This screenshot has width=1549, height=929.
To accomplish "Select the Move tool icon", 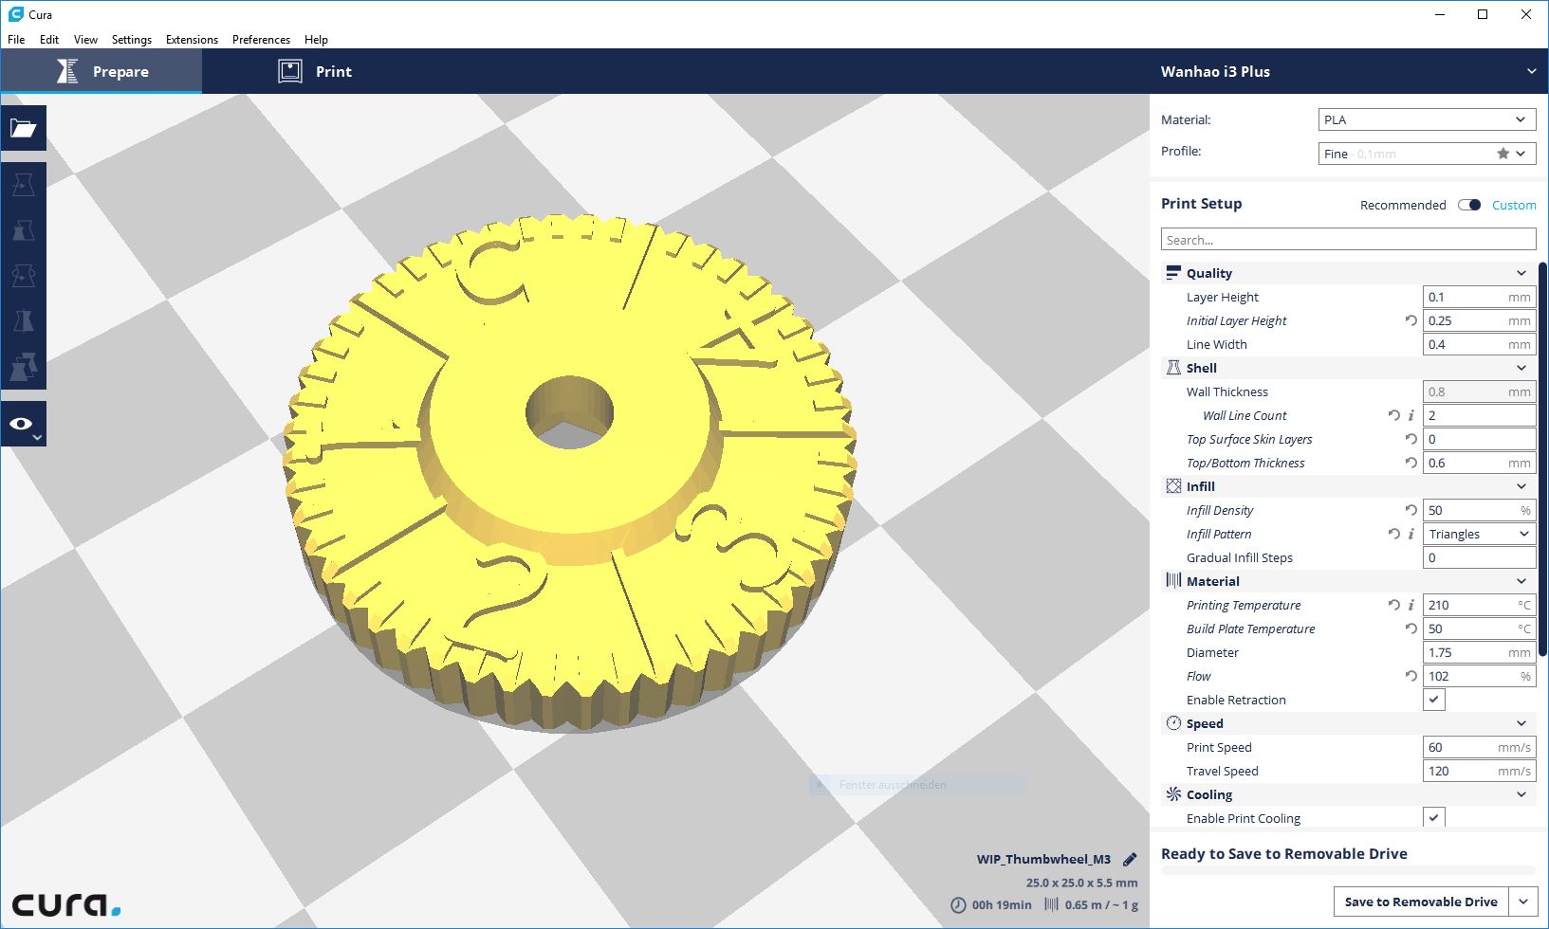I will 24,184.
